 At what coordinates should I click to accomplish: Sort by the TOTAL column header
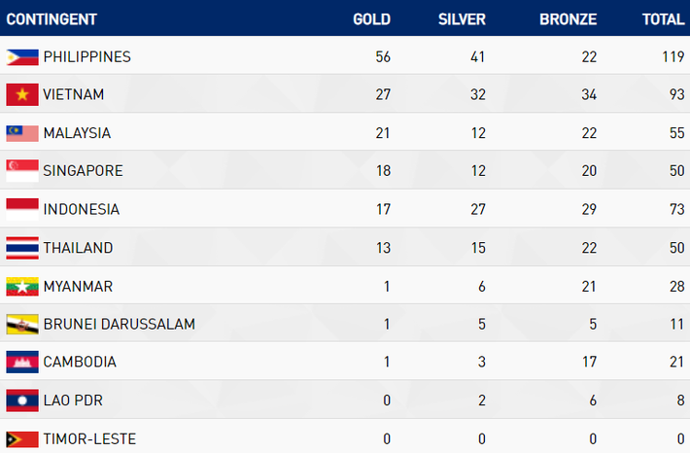(x=663, y=19)
